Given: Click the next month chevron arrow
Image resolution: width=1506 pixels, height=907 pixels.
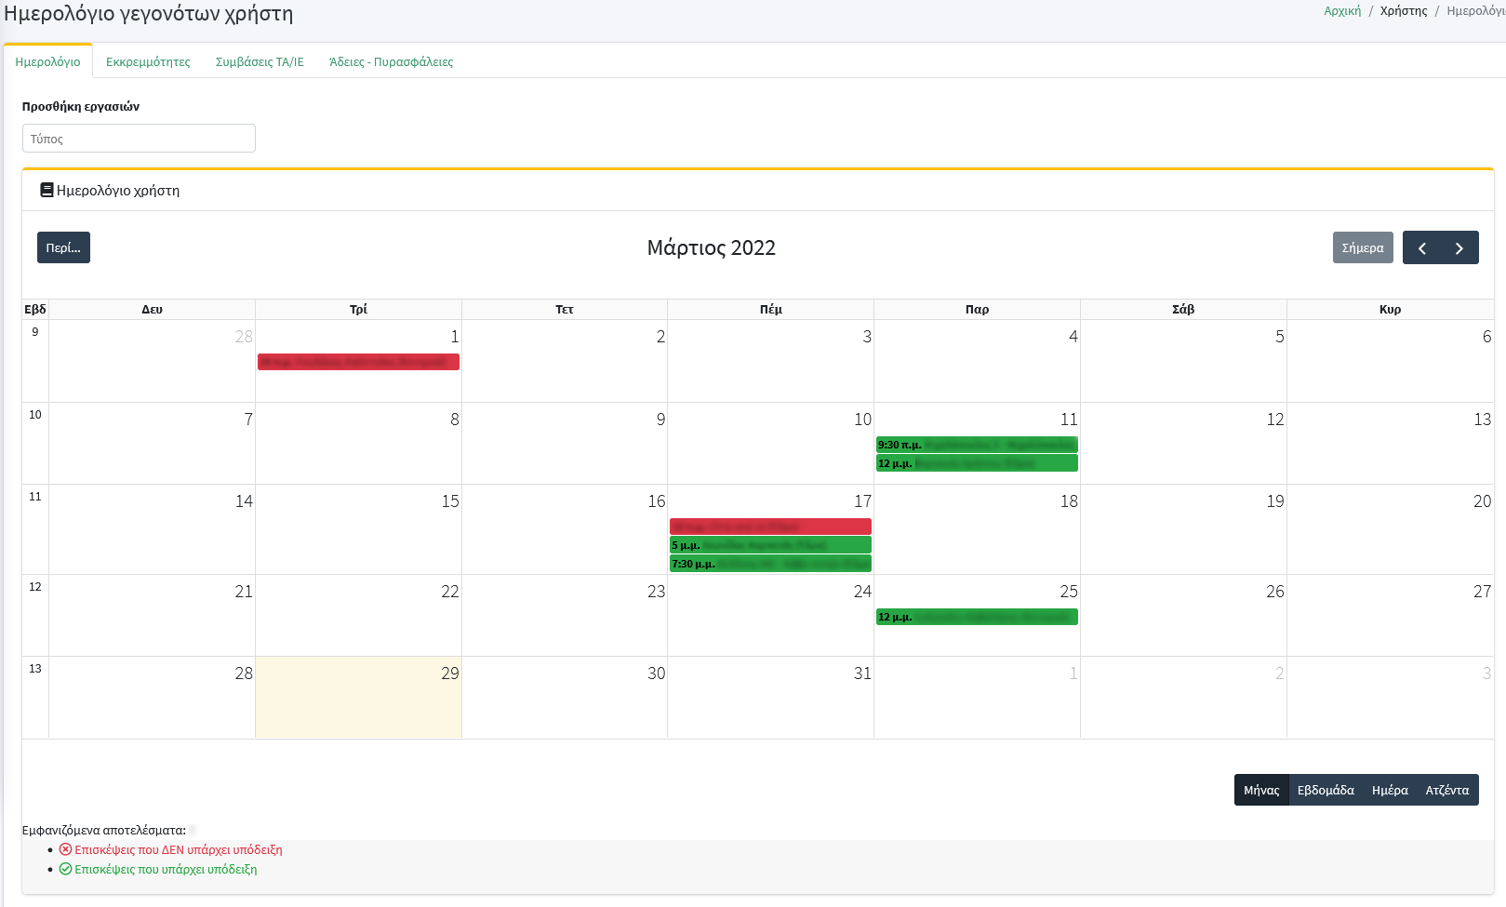Looking at the screenshot, I should pyautogui.click(x=1459, y=247).
